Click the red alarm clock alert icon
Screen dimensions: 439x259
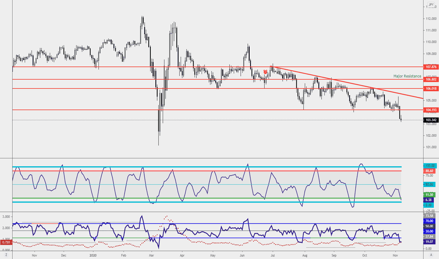click(265, 72)
